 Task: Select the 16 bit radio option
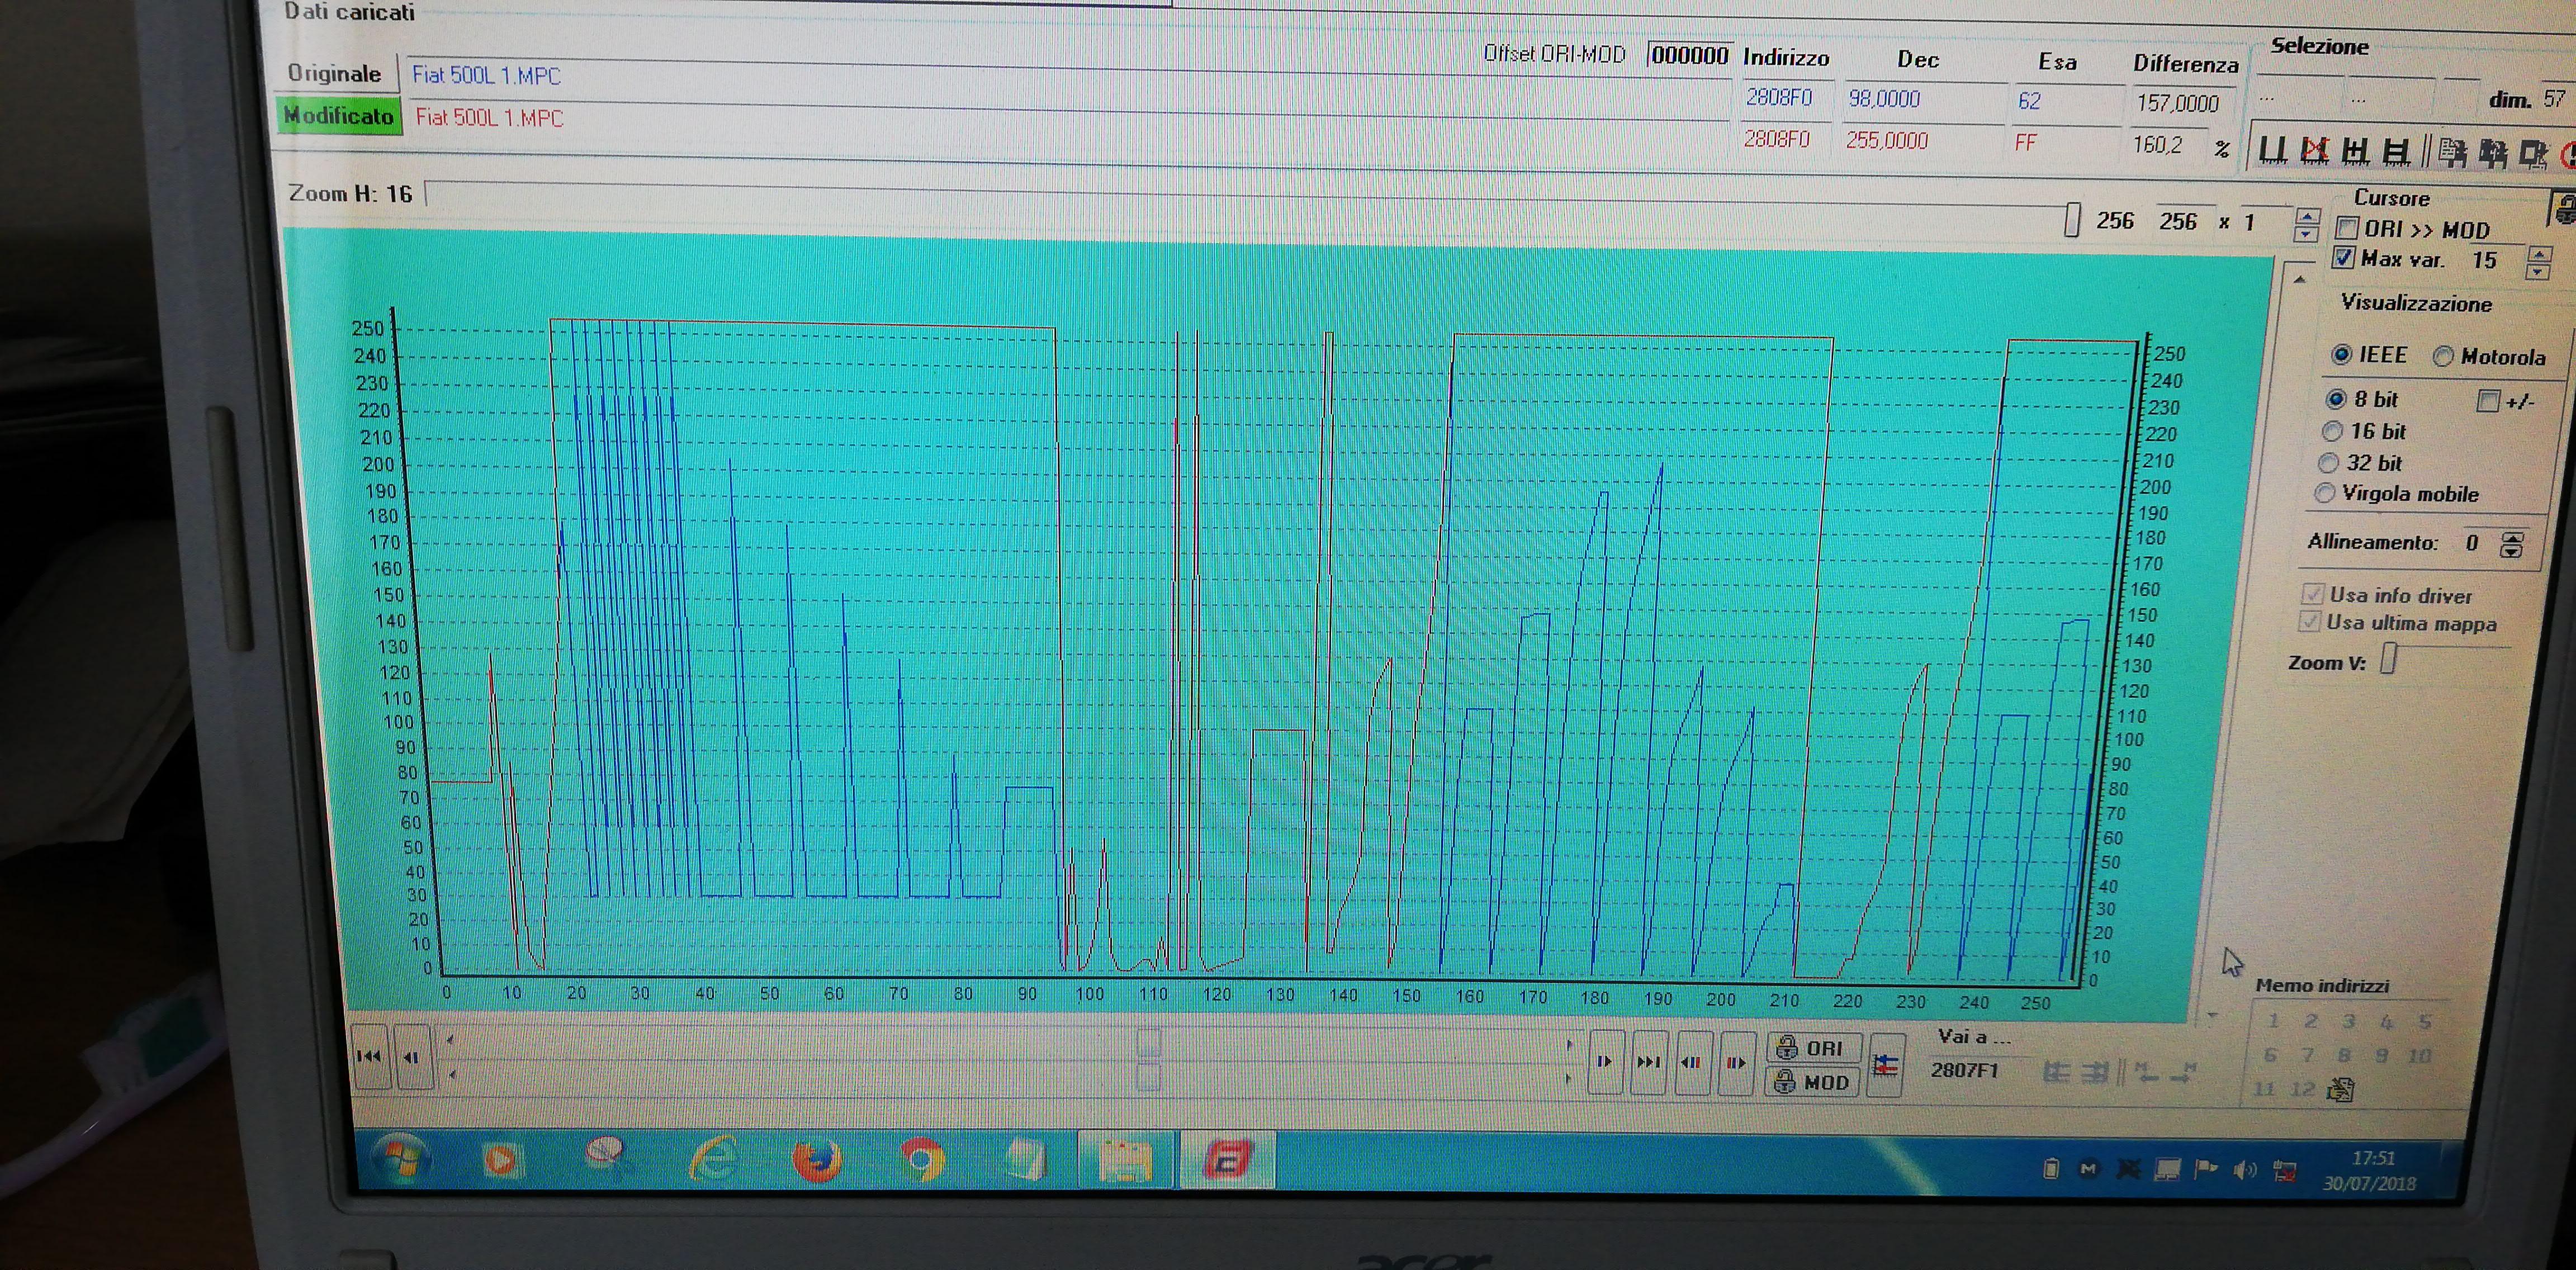click(x=2332, y=431)
